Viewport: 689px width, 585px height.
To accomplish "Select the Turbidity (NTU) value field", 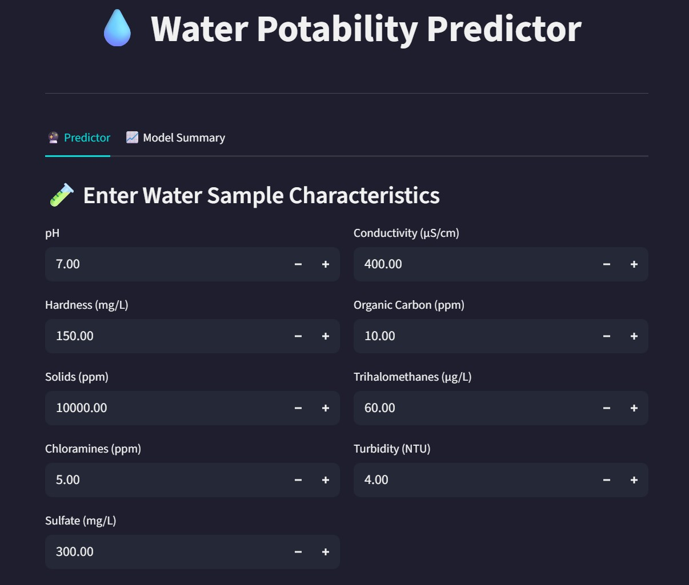I will coord(473,480).
